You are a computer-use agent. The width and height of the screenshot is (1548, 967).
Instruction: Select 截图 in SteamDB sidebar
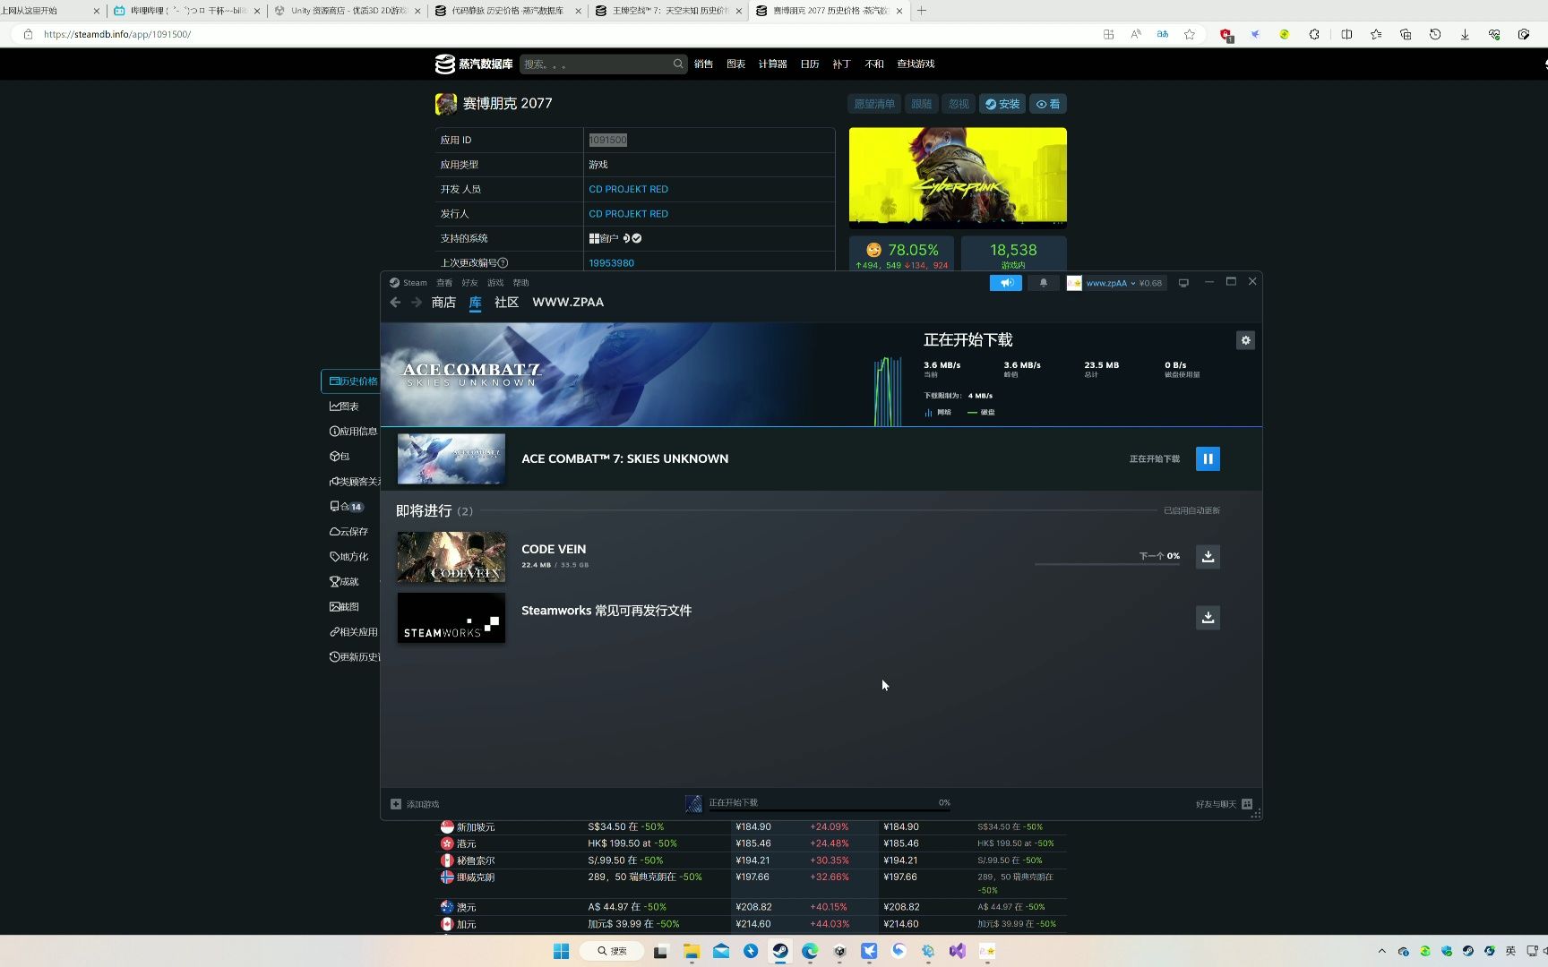point(344,607)
